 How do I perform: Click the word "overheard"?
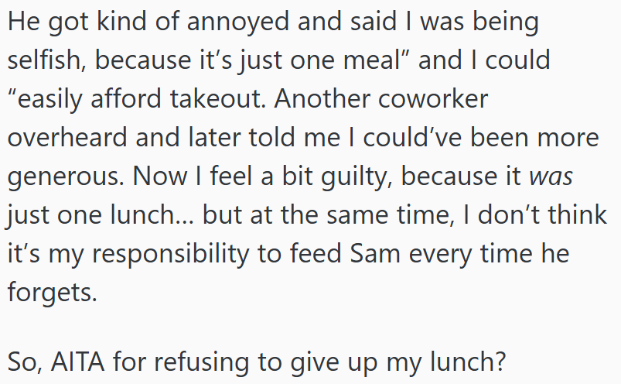tap(67, 137)
